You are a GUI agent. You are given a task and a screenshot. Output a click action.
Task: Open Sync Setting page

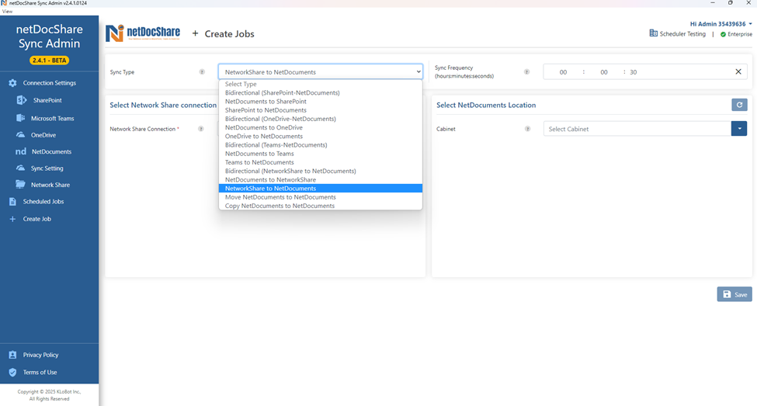pyautogui.click(x=47, y=168)
